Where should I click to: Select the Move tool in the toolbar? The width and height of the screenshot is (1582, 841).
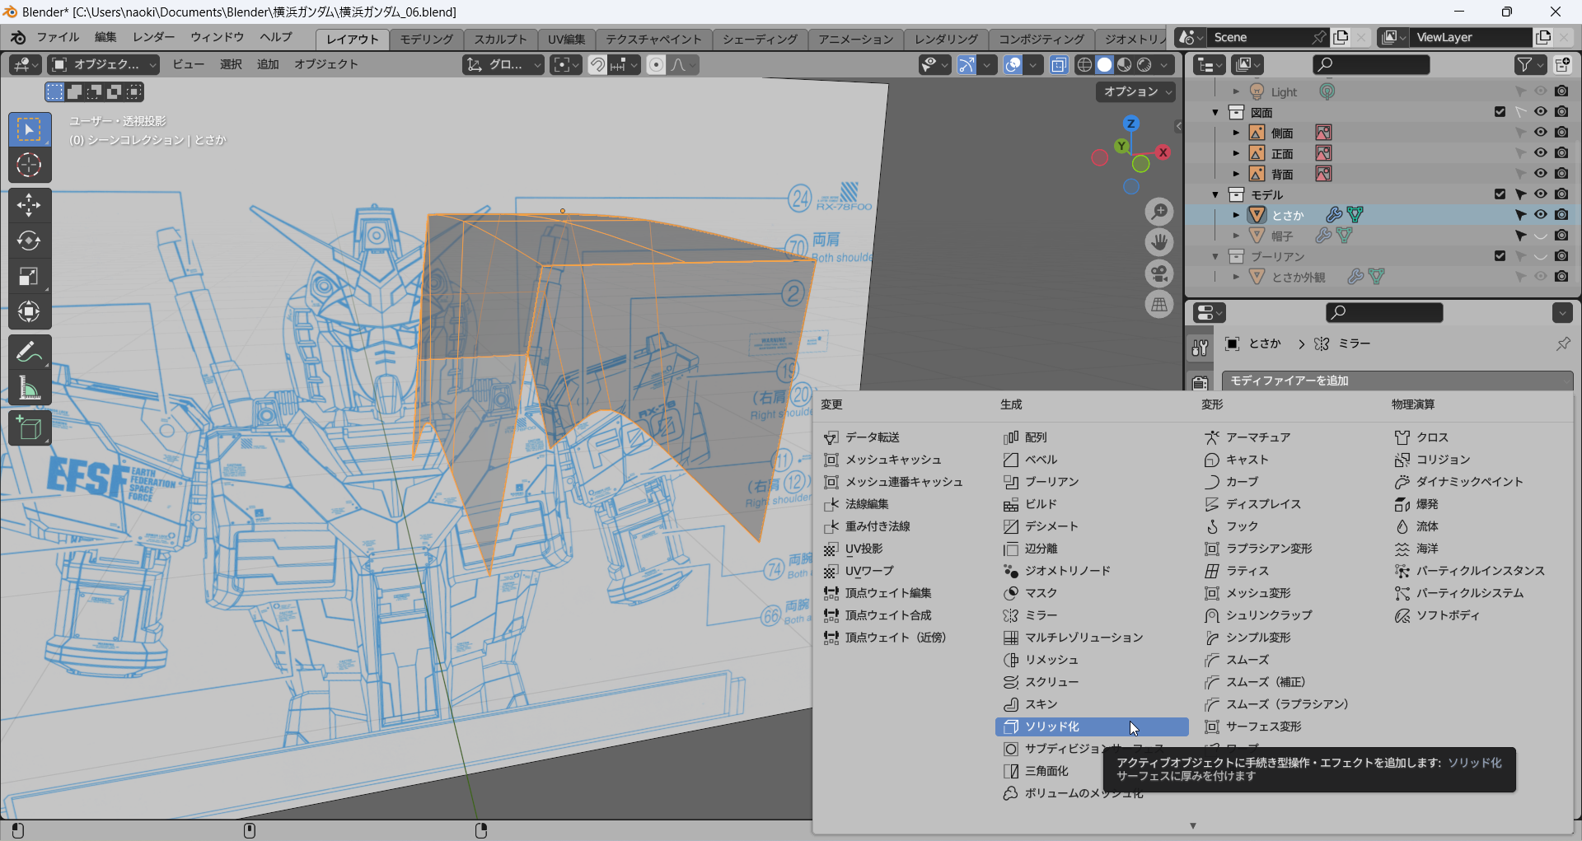click(x=29, y=204)
